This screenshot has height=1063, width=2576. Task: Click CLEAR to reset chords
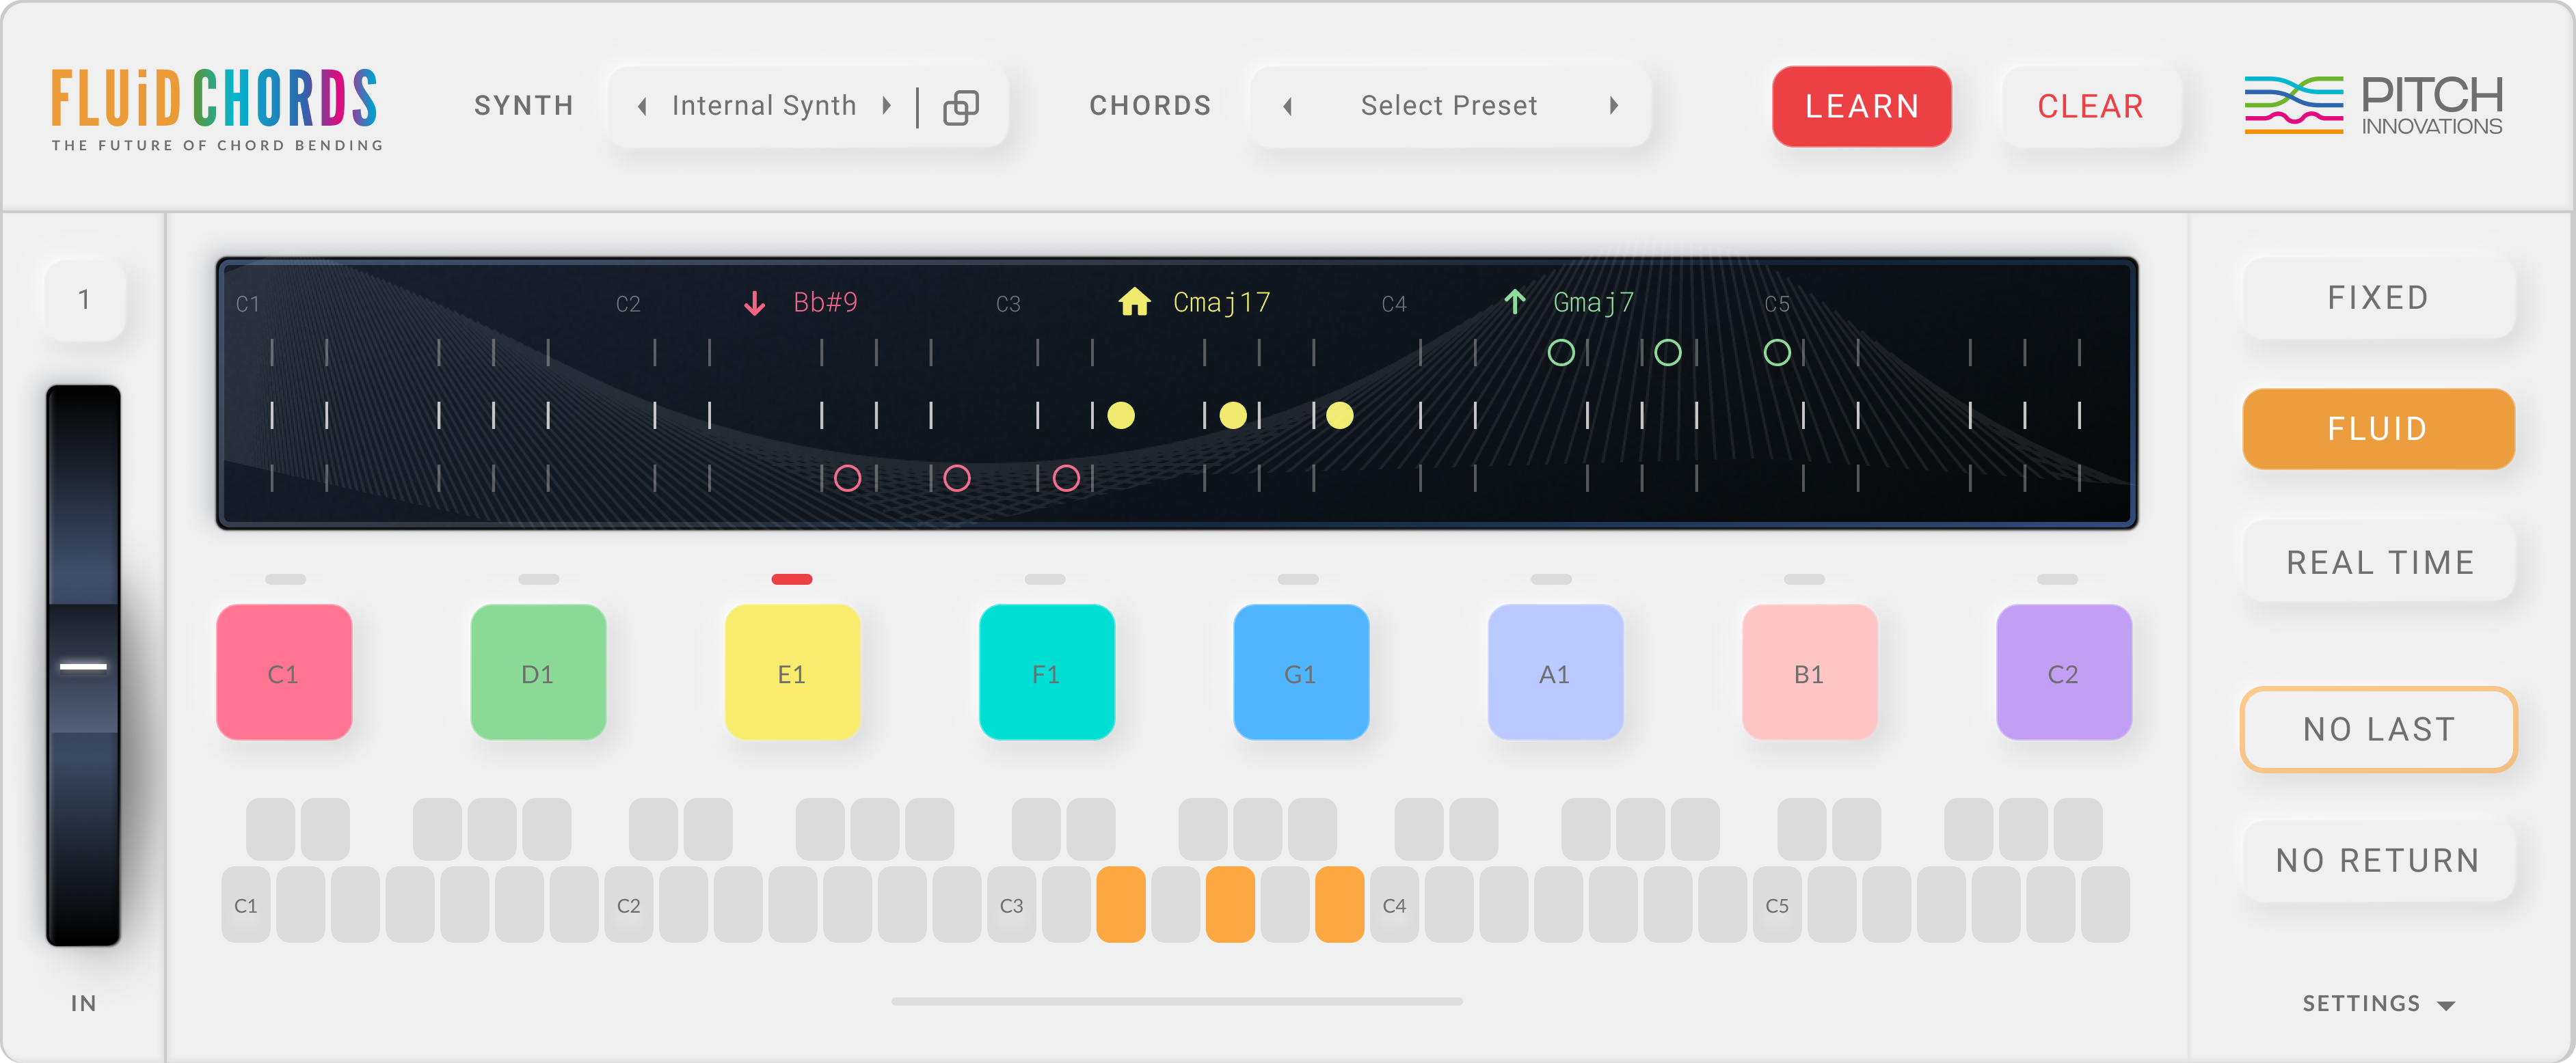[x=2089, y=106]
